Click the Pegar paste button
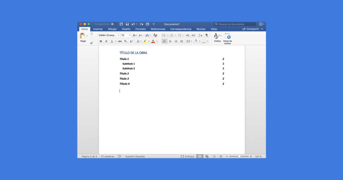 83,37
